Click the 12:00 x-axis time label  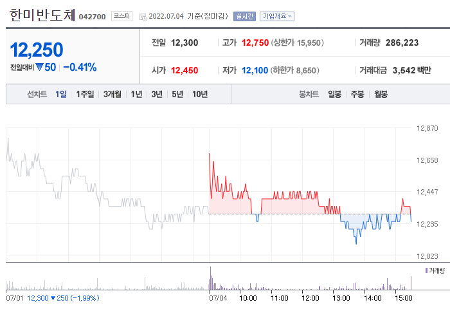310,298
